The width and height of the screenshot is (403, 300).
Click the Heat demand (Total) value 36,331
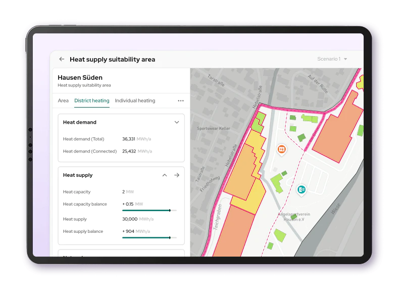tap(129, 139)
